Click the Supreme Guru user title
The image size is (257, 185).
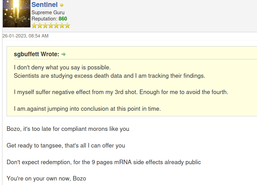click(x=48, y=12)
